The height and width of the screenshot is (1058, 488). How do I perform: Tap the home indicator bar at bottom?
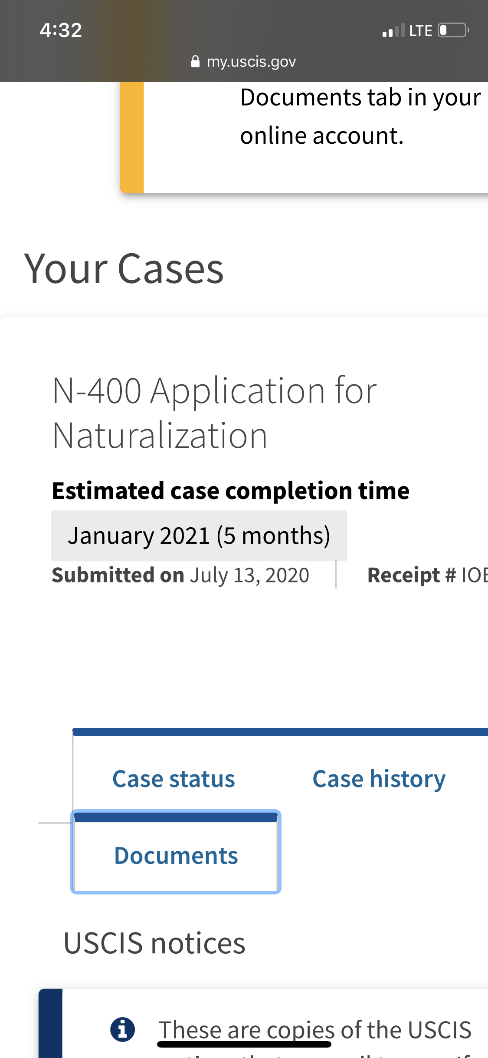click(244, 1044)
